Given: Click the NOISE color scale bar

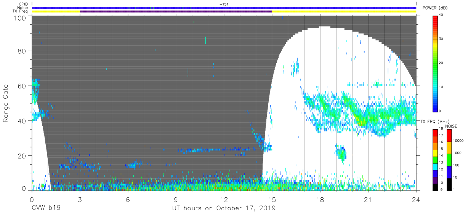Looking at the screenshot, I should [449, 160].
